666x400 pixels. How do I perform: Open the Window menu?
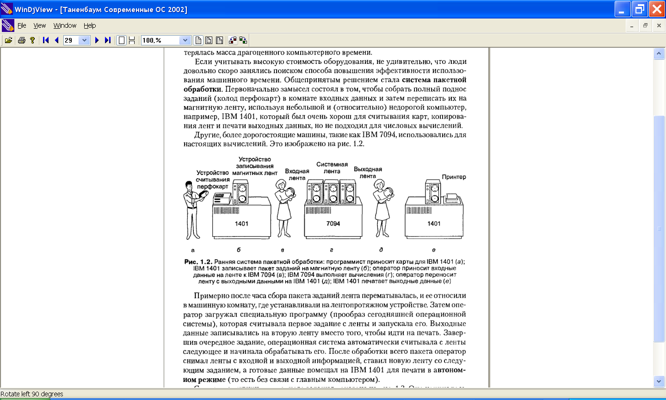click(65, 25)
